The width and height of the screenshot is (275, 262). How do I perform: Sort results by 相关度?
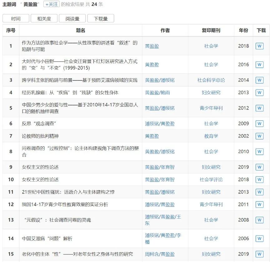tap(44, 18)
